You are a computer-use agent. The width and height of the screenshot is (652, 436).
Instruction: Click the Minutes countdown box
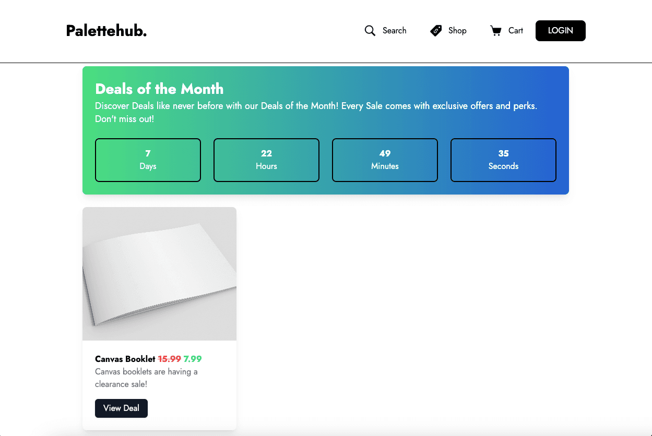pyautogui.click(x=385, y=160)
